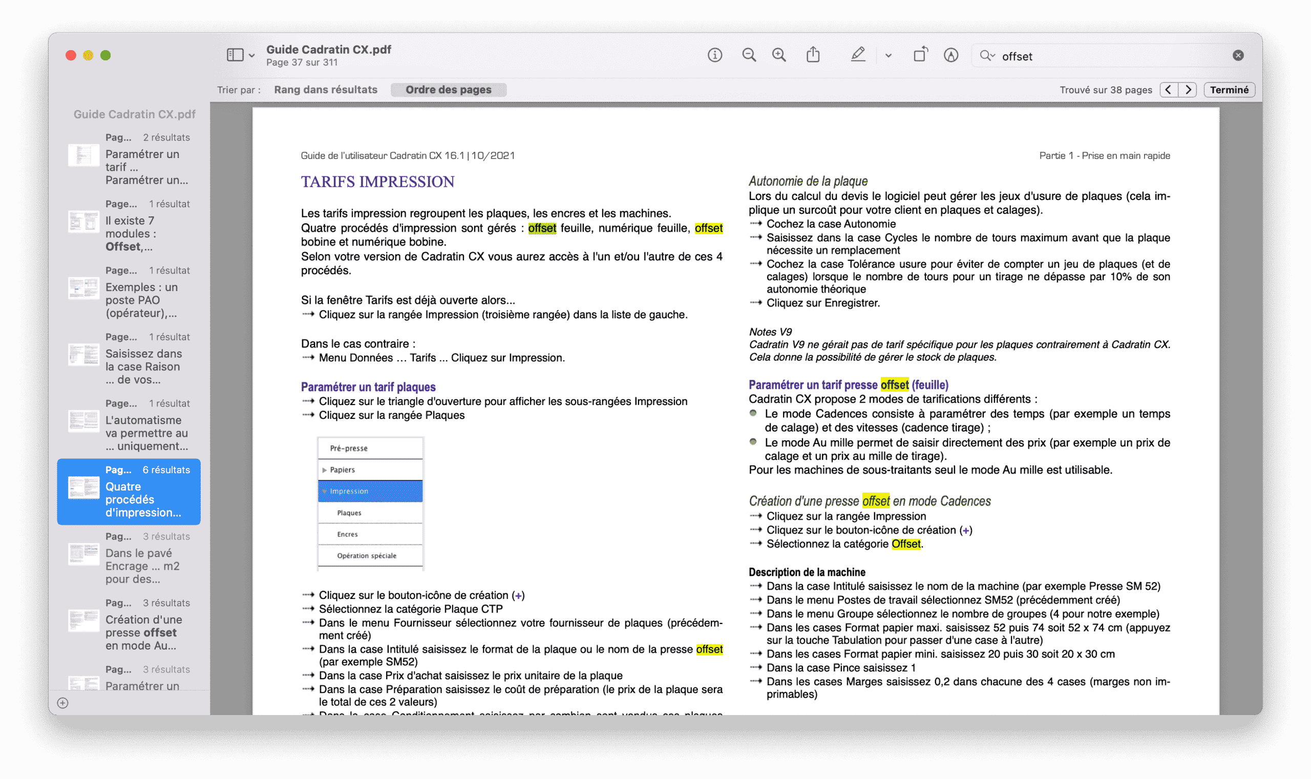Screen dimensions: 1311x779
Task: Clear the search text
Action: [x=1238, y=55]
